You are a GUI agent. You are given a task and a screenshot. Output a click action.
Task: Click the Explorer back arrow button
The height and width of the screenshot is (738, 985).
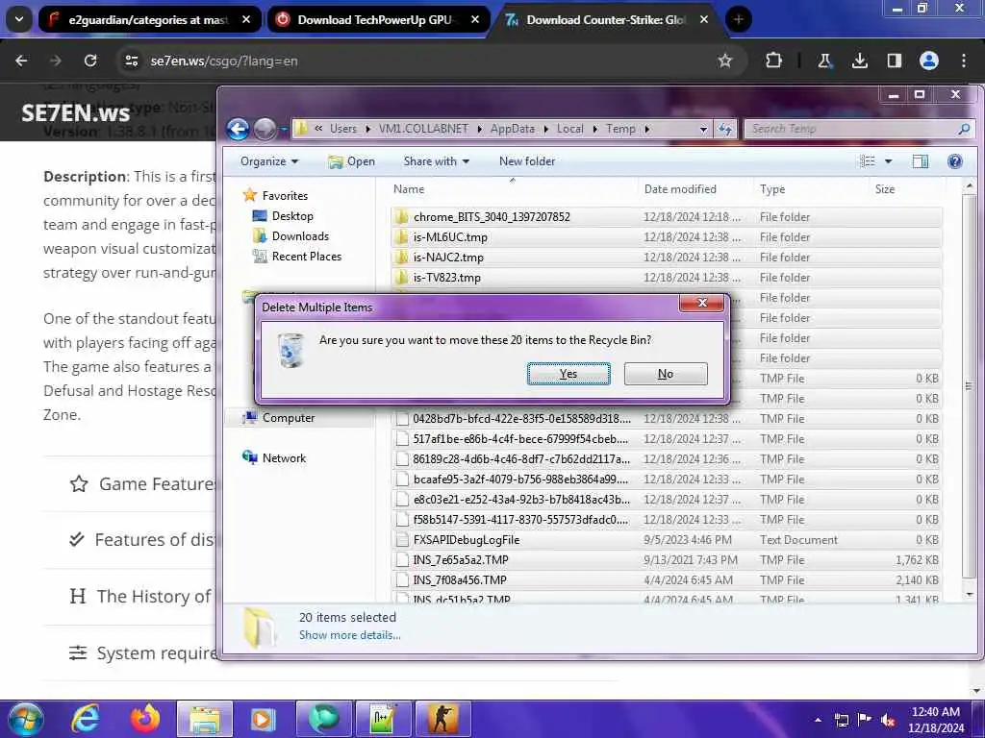tap(239, 130)
